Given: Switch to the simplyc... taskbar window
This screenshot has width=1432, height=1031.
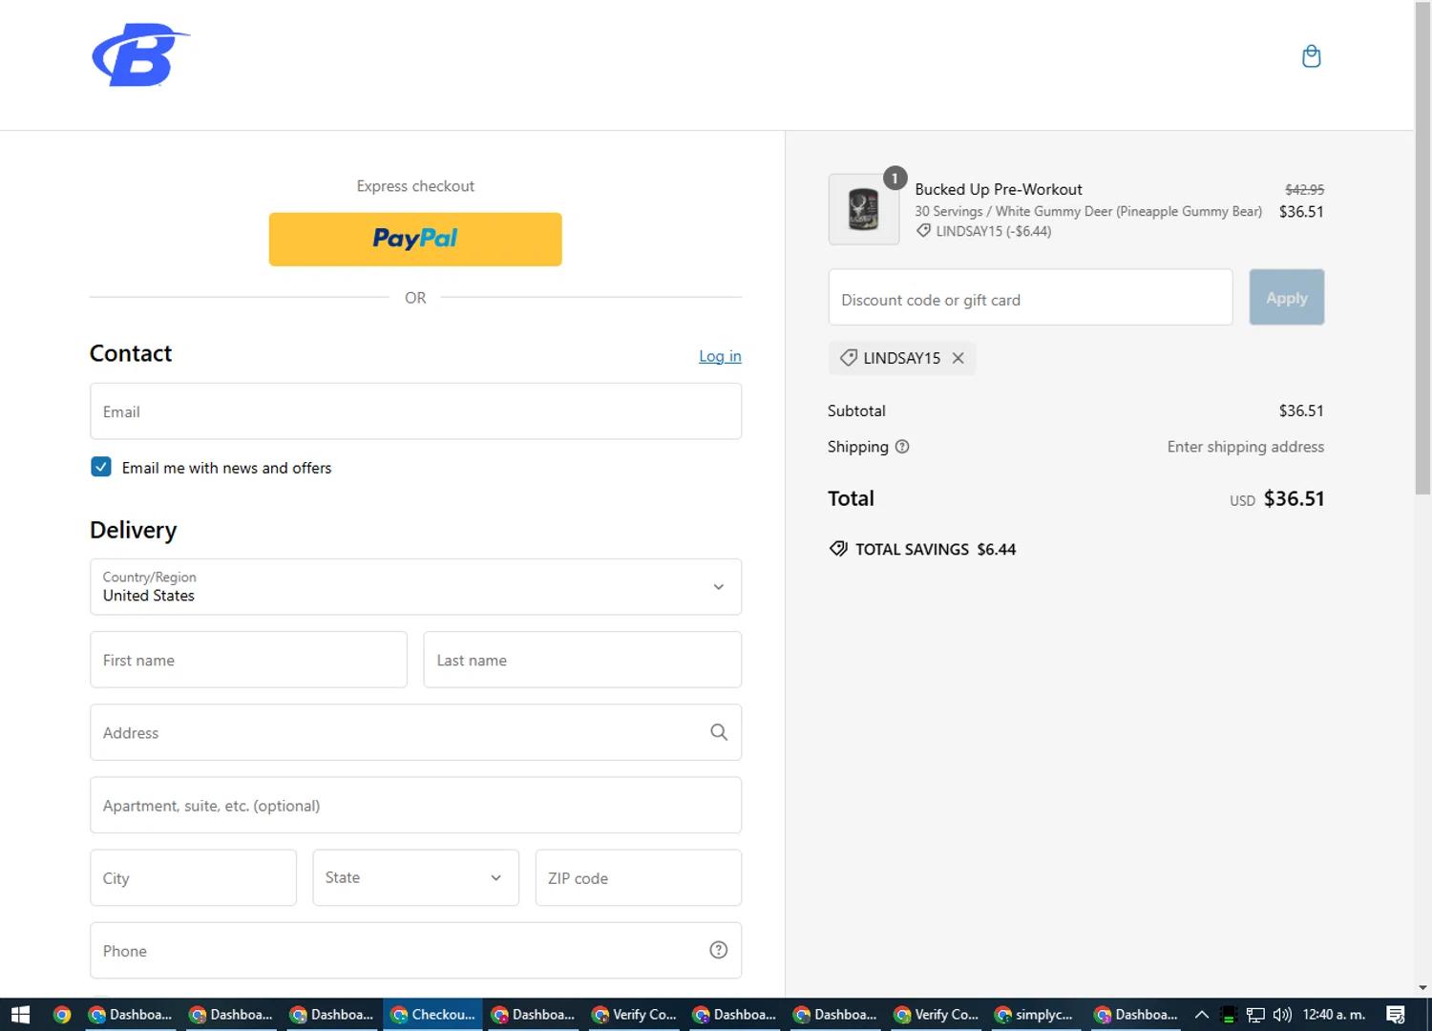Looking at the screenshot, I should [1035, 1015].
